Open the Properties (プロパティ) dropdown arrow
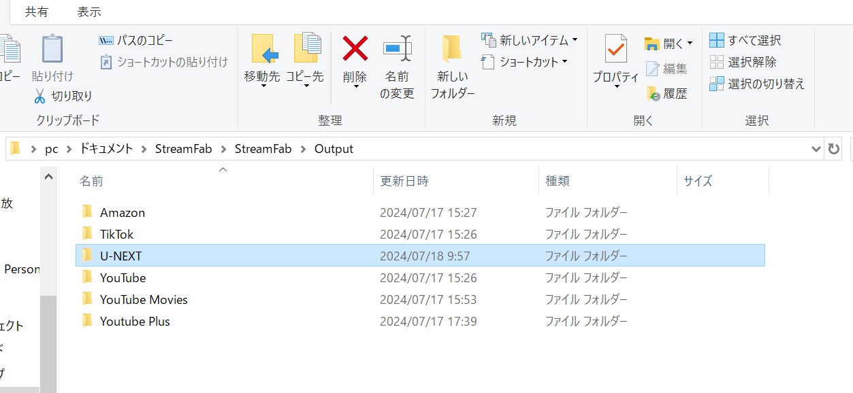This screenshot has height=393, width=853. (616, 87)
